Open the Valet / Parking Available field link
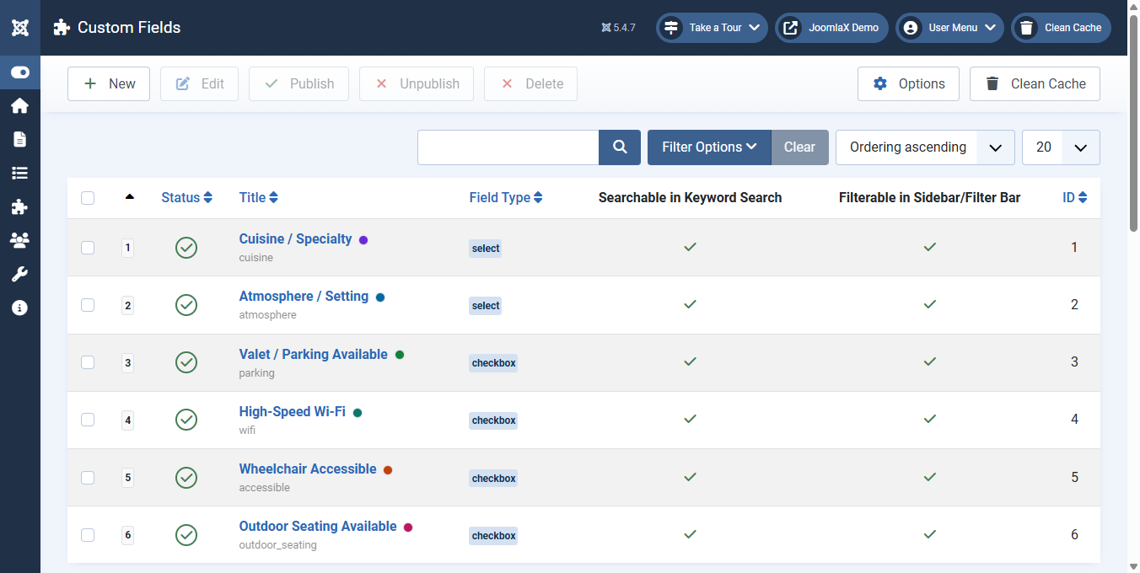Viewport: 1140px width, 573px height. point(314,355)
